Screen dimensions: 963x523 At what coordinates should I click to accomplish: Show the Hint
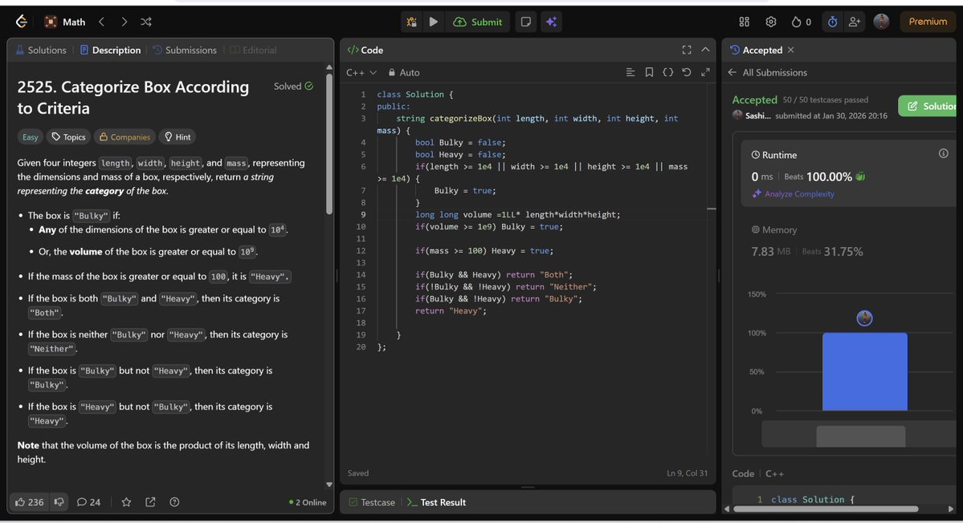click(x=178, y=137)
